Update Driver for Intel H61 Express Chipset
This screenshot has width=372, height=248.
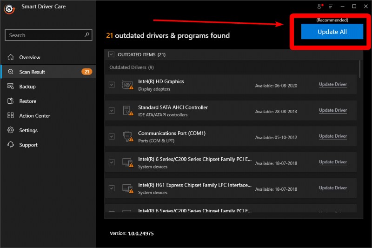[x=333, y=188]
